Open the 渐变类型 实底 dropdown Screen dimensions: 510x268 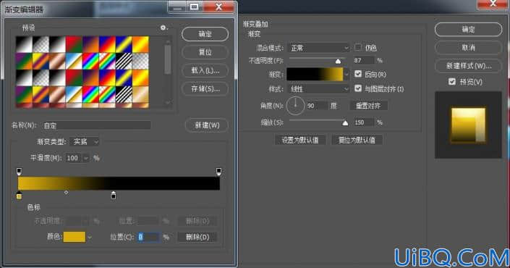pyautogui.click(x=85, y=142)
